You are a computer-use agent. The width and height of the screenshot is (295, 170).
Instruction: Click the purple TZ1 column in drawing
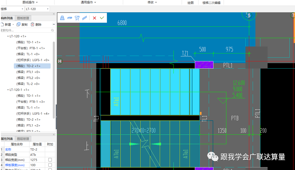click(204, 65)
